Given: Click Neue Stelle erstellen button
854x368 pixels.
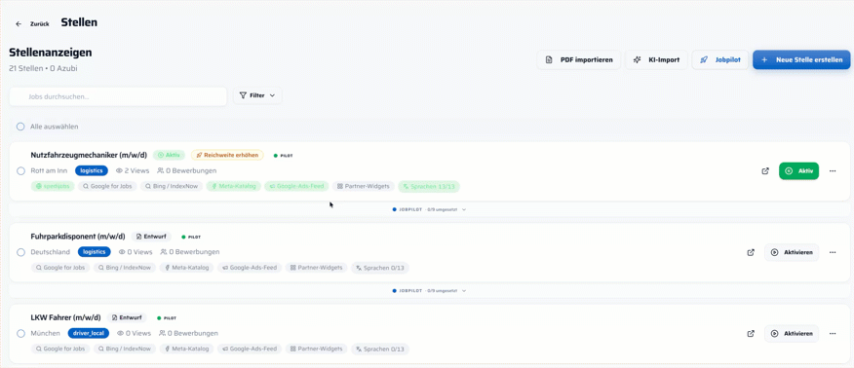Looking at the screenshot, I should point(801,59).
